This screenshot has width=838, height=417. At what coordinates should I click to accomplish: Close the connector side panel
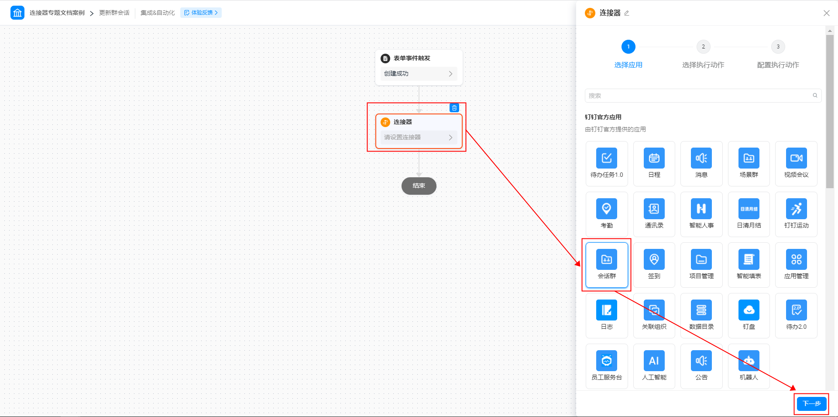(x=826, y=13)
